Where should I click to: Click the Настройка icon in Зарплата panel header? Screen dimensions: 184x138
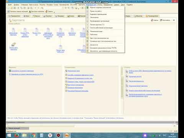(x=165, y=20)
